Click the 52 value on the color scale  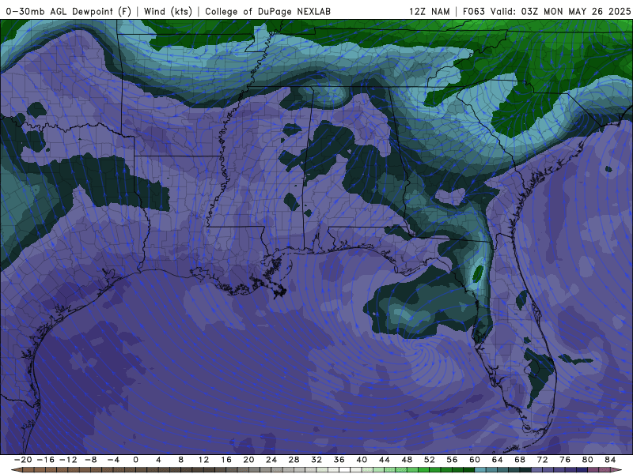click(x=430, y=460)
